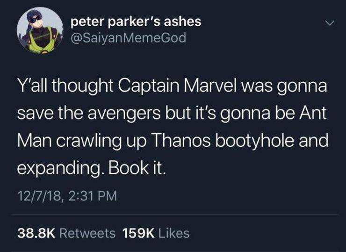This screenshot has height=252, width=346.
Task: Click the word thought in tweet
Action: pyautogui.click(x=83, y=86)
